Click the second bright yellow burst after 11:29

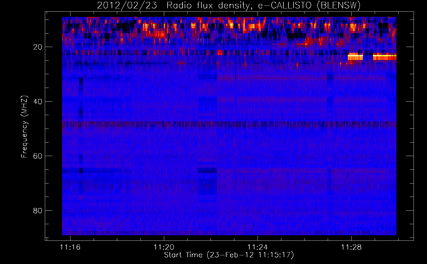[385, 57]
